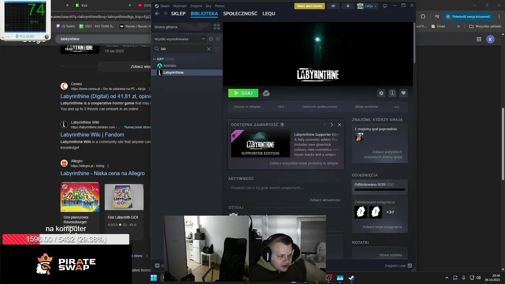Click the Steam forward navigation arrow

[x=165, y=13]
